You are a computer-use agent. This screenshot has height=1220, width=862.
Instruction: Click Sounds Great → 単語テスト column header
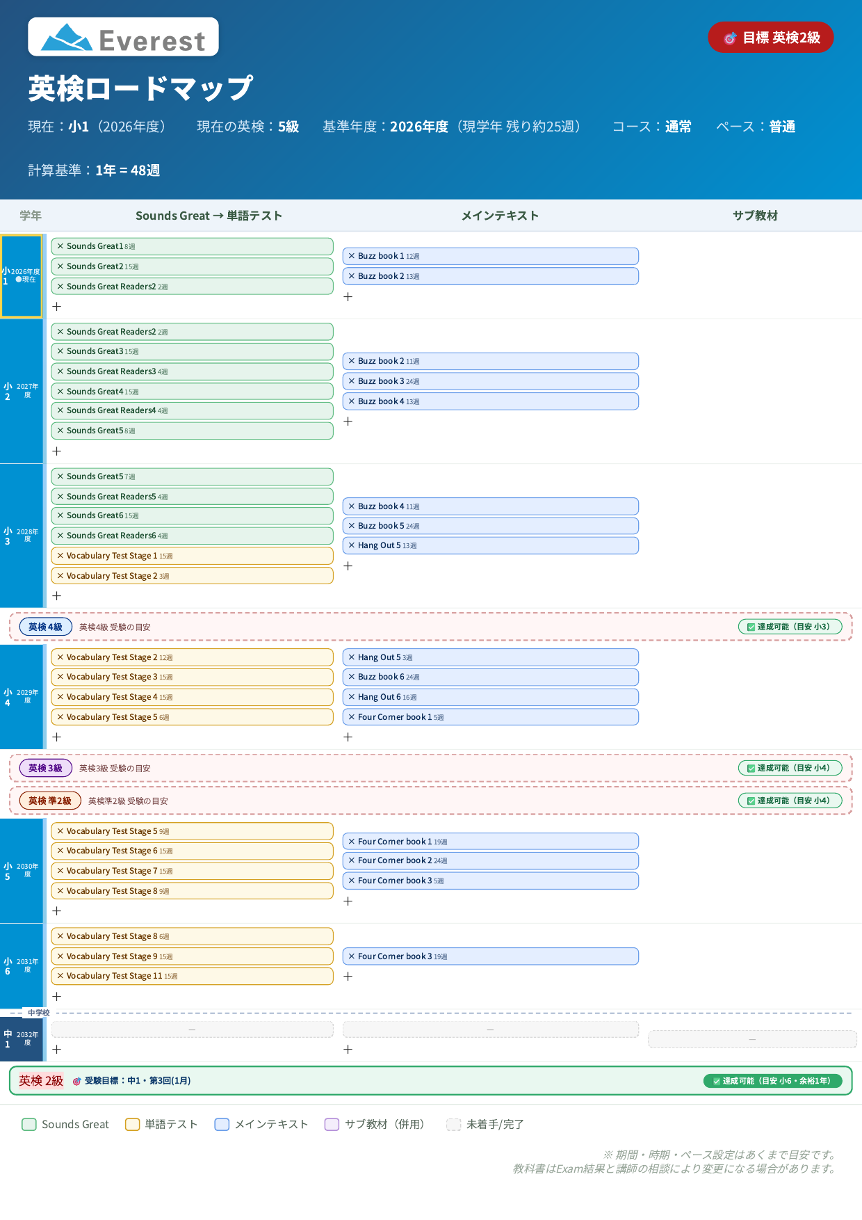(209, 216)
